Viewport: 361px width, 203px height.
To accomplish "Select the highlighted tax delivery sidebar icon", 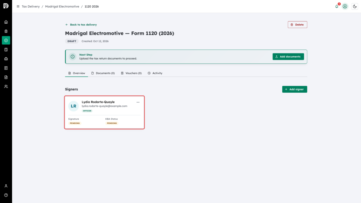I will point(6,41).
